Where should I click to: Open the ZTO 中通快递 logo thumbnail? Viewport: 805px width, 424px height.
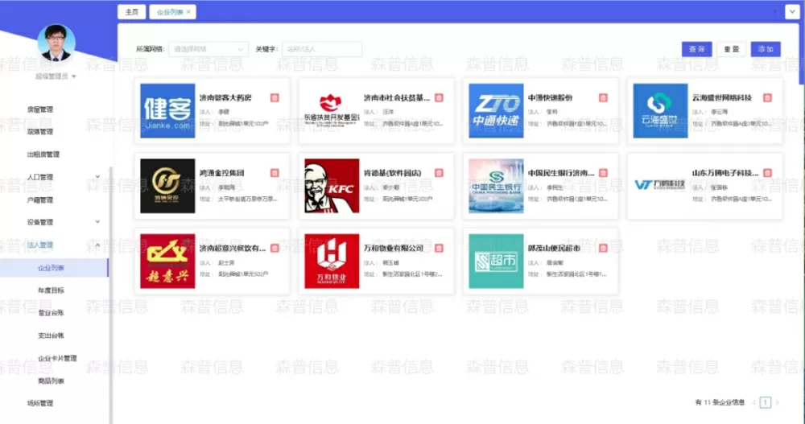point(496,110)
